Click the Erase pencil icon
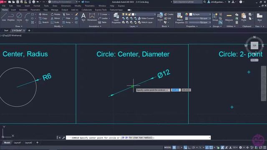 (76, 14)
